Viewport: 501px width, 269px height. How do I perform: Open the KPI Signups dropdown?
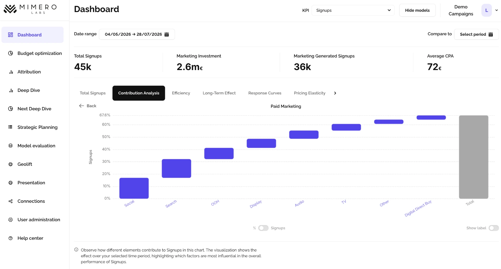tap(353, 10)
